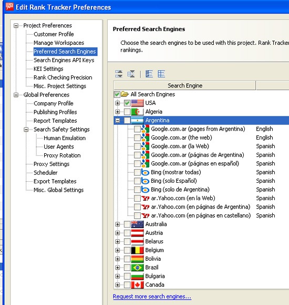289x305 pixels.
Task: Open Report Templates preferences
Action: [55, 121]
